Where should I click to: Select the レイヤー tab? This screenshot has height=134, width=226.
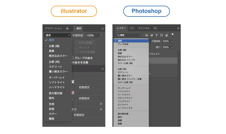coord(121,28)
